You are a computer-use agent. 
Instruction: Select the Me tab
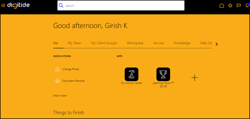pyautogui.click(x=56, y=43)
